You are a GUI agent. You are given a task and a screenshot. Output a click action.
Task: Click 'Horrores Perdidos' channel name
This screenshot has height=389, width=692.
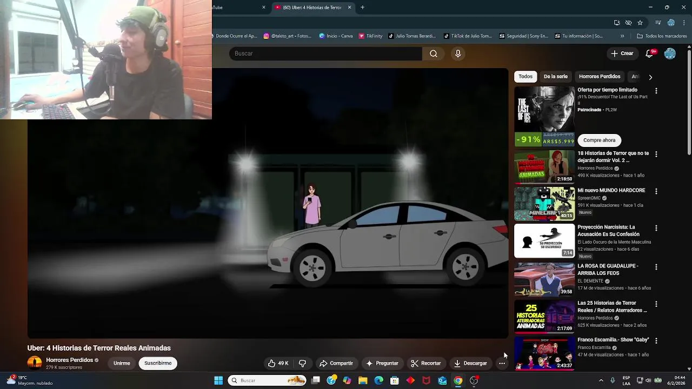pos(69,360)
